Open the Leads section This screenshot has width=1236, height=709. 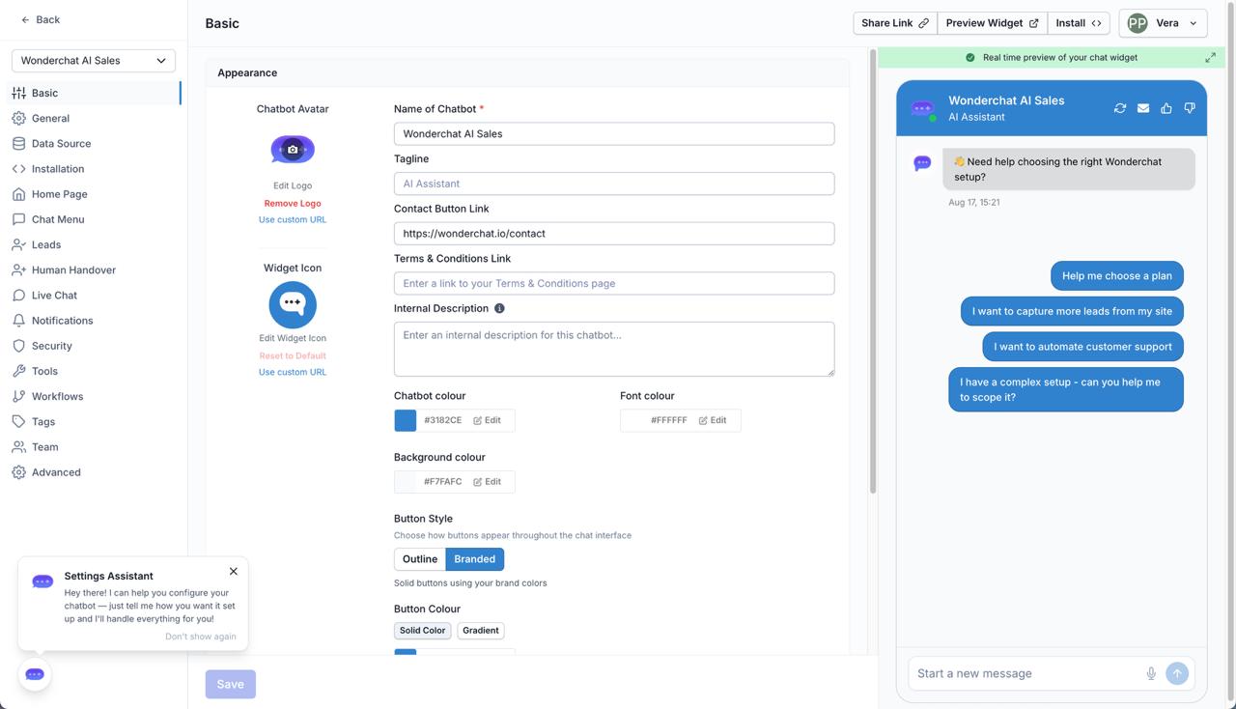[x=93, y=244]
